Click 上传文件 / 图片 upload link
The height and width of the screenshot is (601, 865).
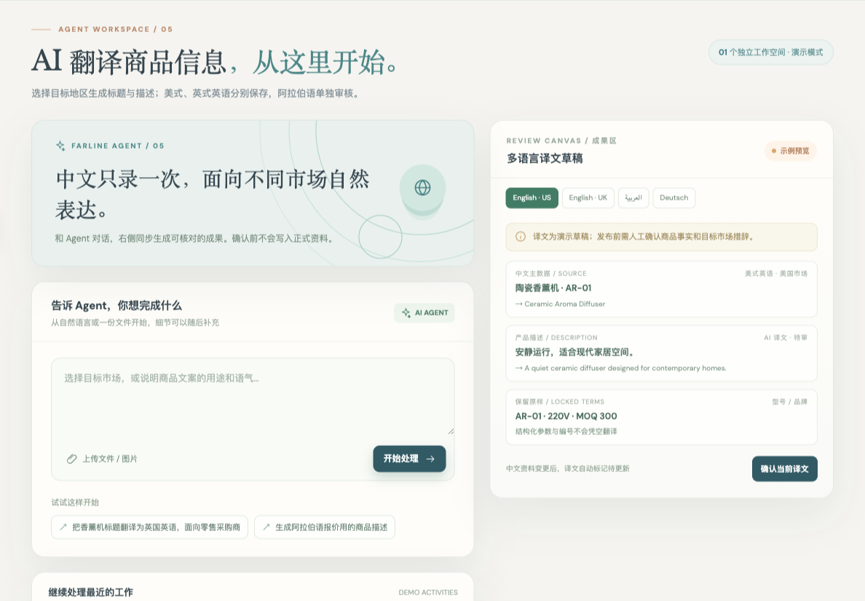tap(102, 459)
